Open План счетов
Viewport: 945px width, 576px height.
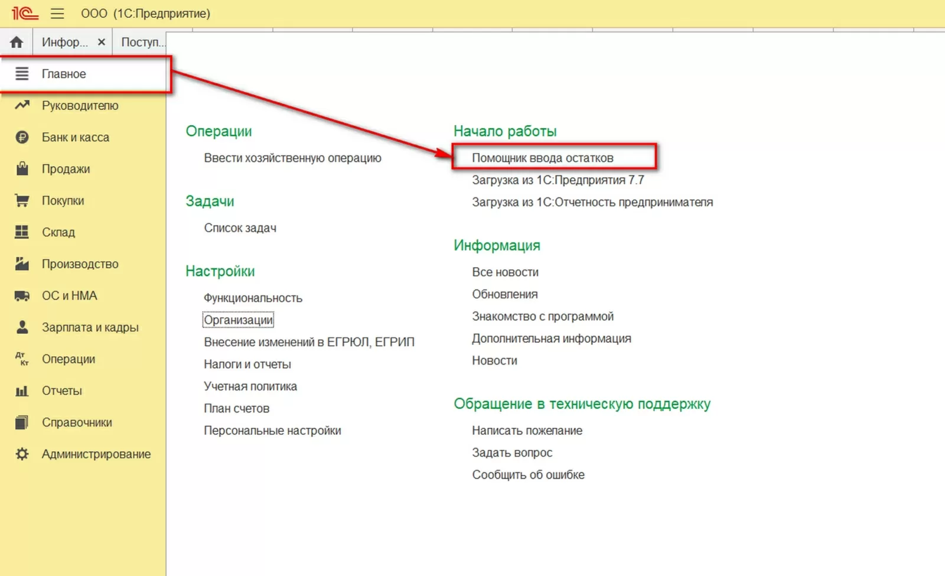(x=236, y=408)
